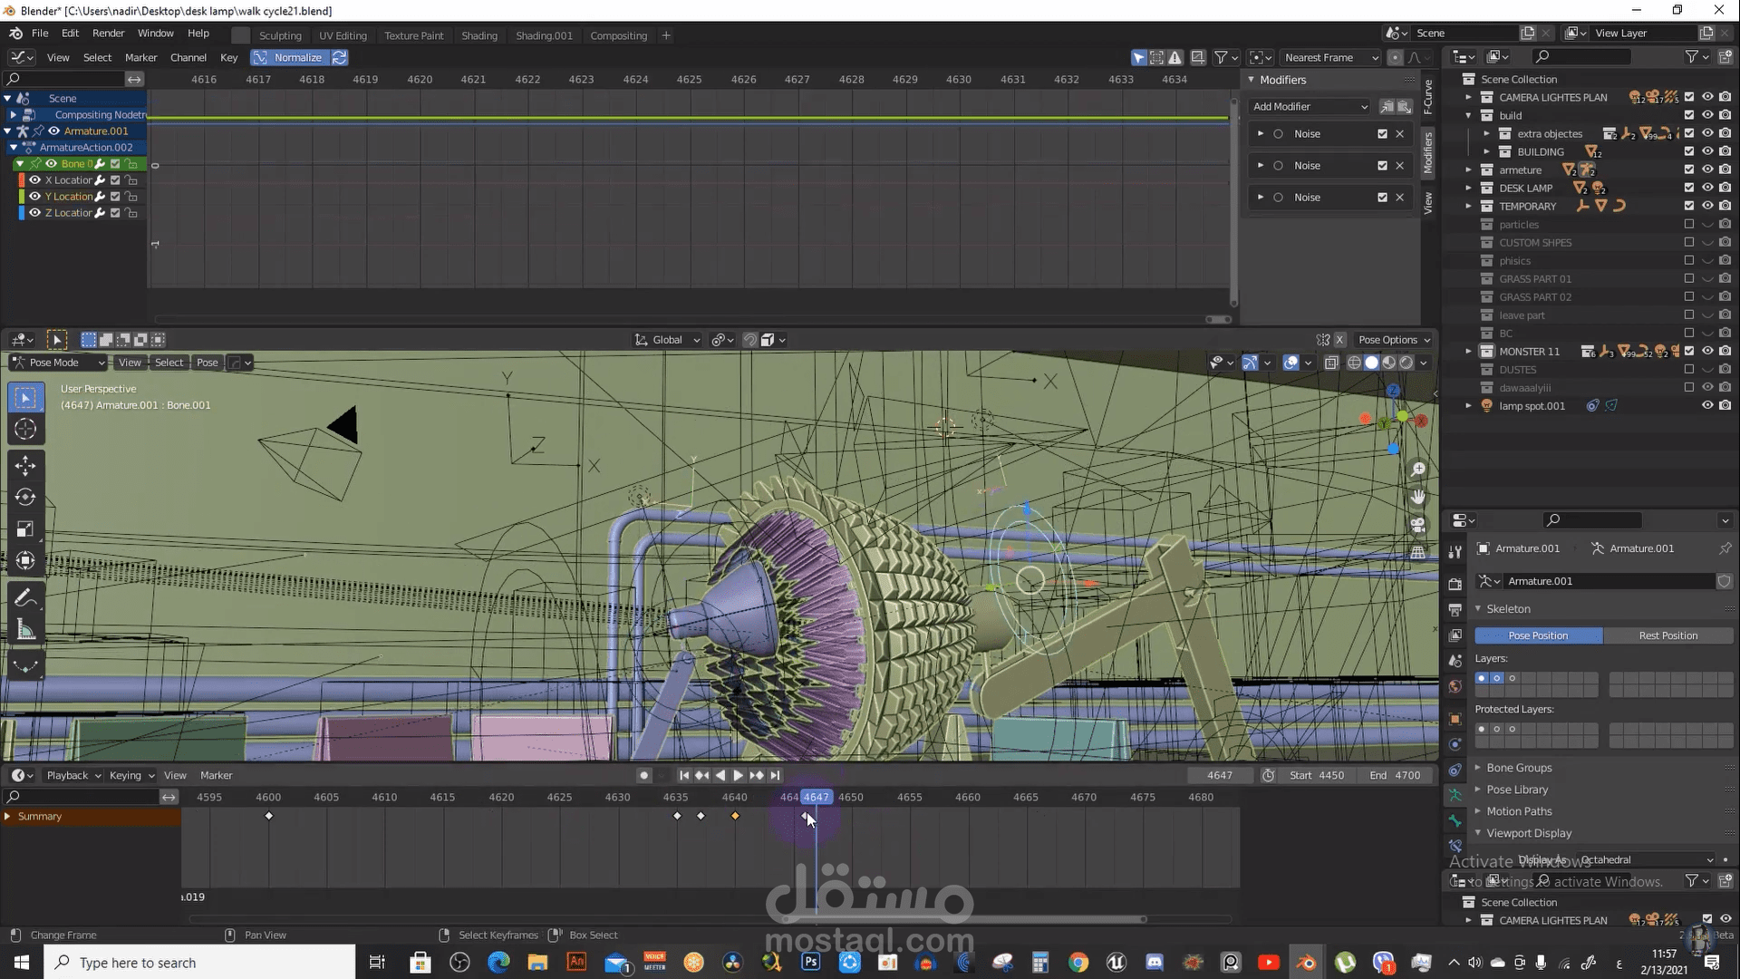Select the Rotate tool in viewport toolbar
Image resolution: width=1740 pixels, height=979 pixels.
click(x=25, y=498)
